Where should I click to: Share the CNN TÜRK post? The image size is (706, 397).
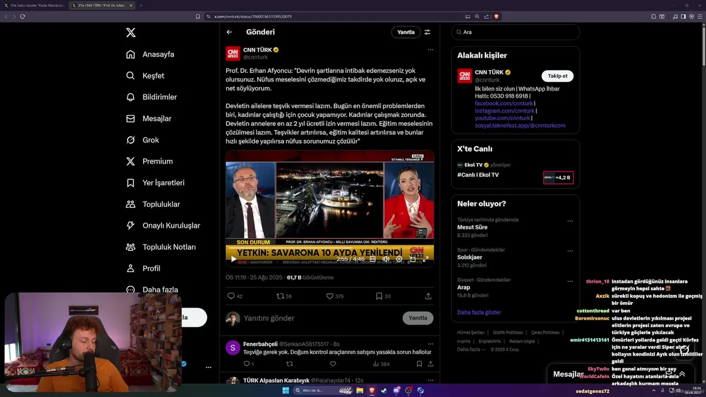click(428, 296)
